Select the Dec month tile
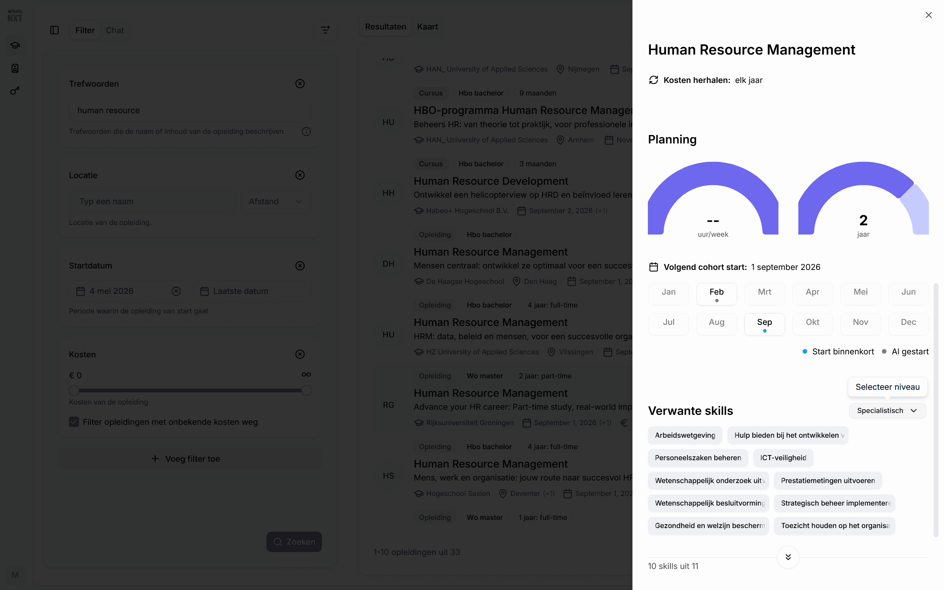The image size is (944, 590). [909, 324]
